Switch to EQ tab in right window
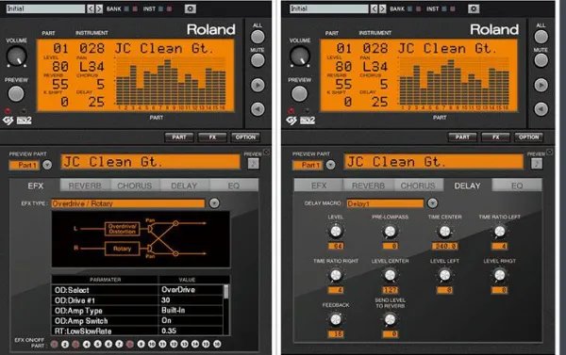This screenshot has height=355, width=566. pos(517,186)
